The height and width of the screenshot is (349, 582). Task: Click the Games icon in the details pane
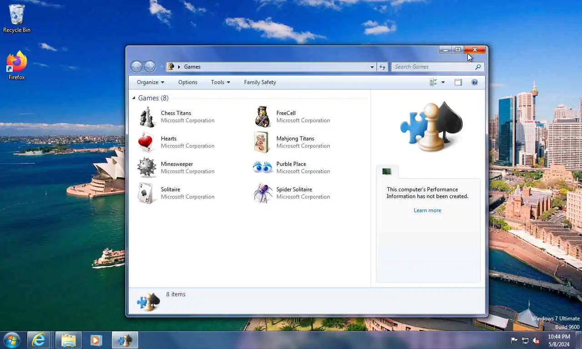pos(149,302)
